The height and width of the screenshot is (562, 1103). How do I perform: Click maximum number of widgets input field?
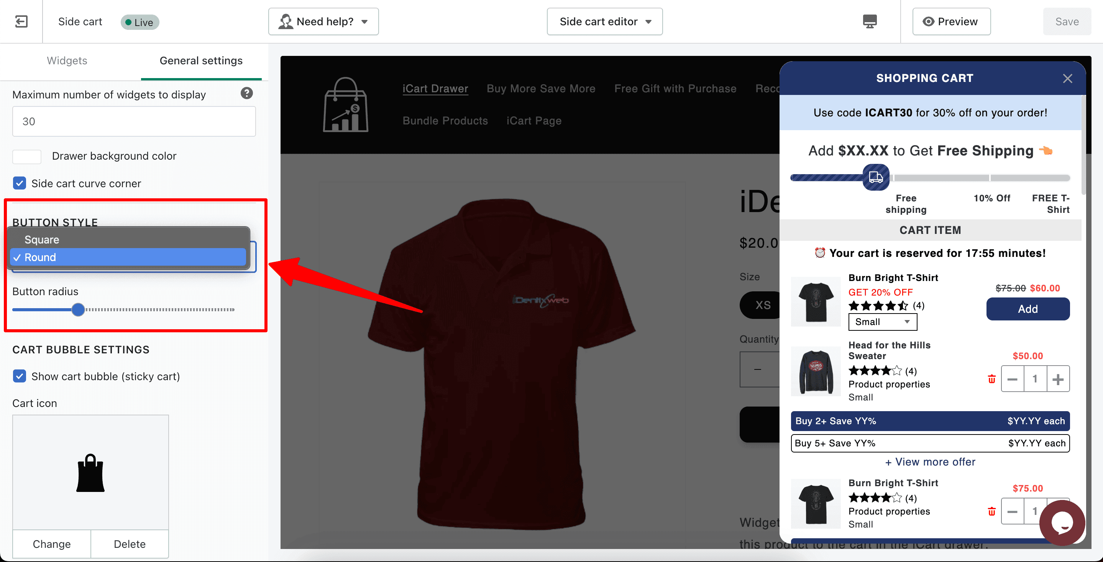134,121
